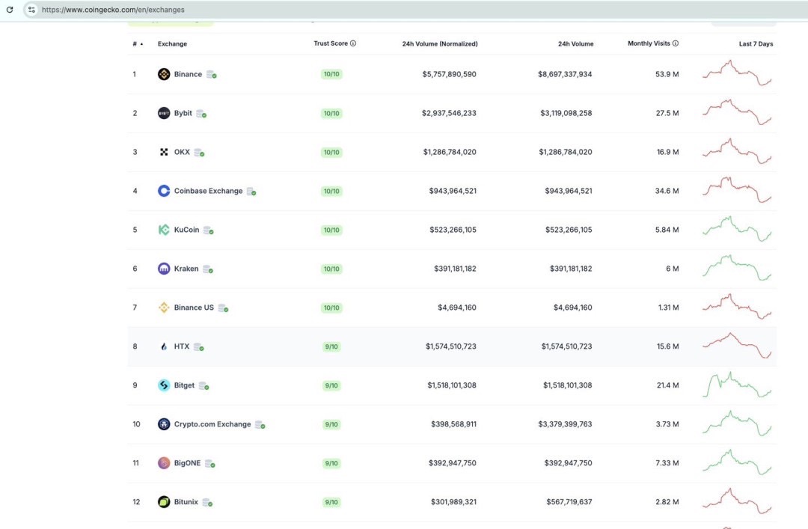
Task: Open the Bitunix exchange logo icon
Action: (x=164, y=501)
